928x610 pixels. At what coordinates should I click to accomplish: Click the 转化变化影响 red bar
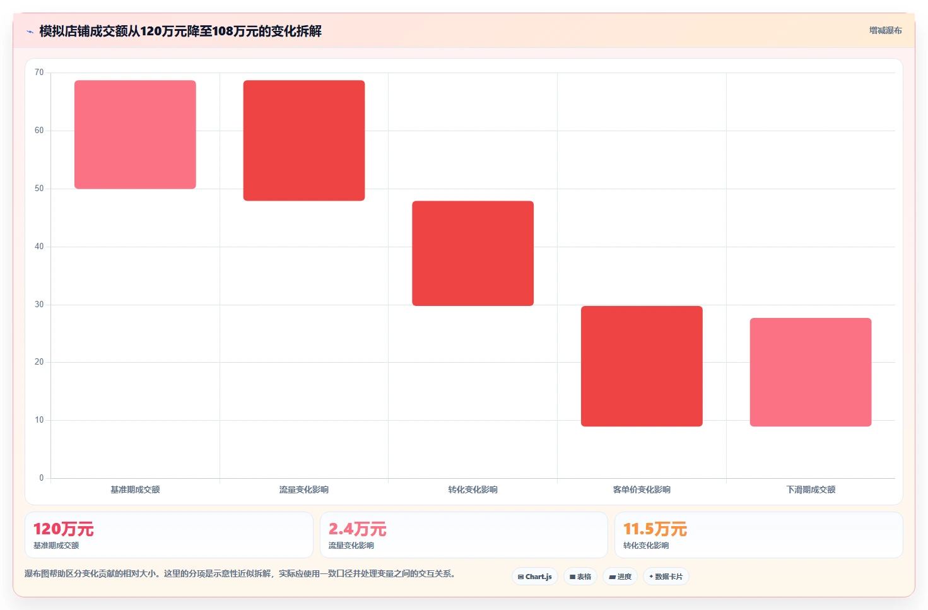(x=473, y=254)
